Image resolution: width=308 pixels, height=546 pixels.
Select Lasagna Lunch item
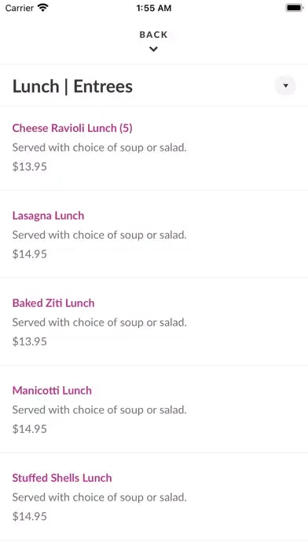48,216
